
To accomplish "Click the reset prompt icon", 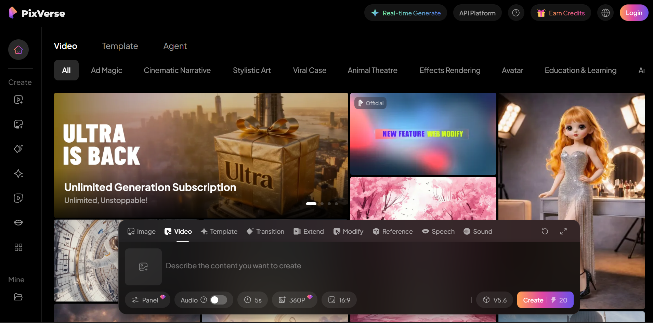I will click(545, 232).
